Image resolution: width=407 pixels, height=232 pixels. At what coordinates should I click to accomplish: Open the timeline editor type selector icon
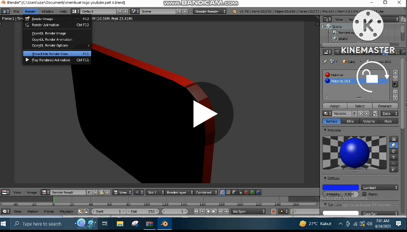tap(5, 211)
